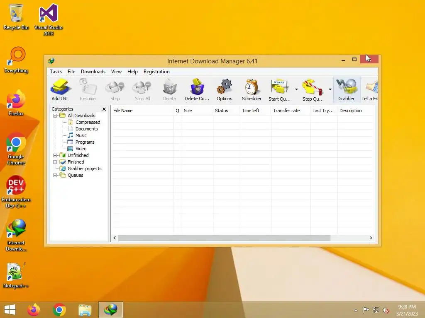
Task: Open the Scheduler from the toolbar
Action: coord(252,90)
